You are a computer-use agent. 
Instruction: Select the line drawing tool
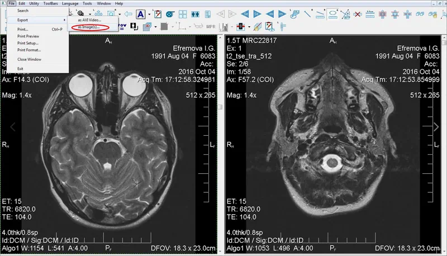[x=308, y=13]
